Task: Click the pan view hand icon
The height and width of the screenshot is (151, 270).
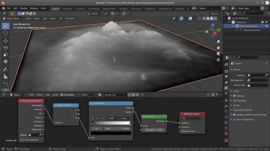Action: pyautogui.click(x=218, y=47)
